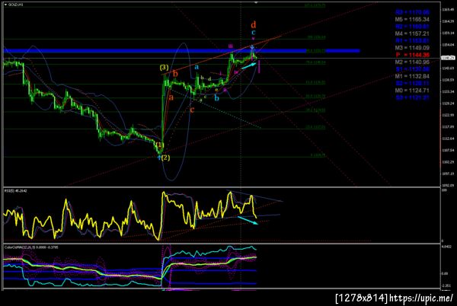Select the blue R3 resistance level label
Image resolution: width=457 pixels, height=306 pixels.
[x=412, y=12]
